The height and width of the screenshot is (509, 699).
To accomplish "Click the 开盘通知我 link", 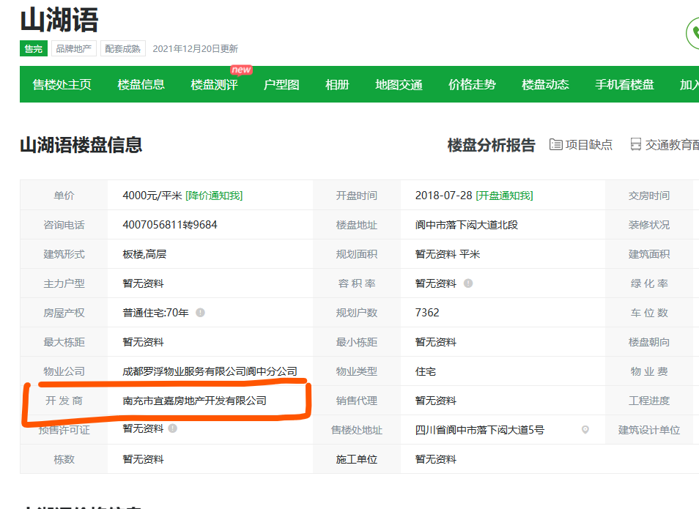I will pyautogui.click(x=504, y=196).
